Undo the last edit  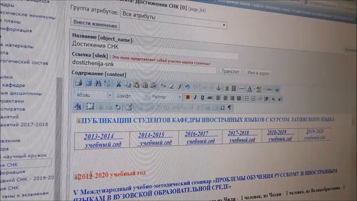point(187,87)
